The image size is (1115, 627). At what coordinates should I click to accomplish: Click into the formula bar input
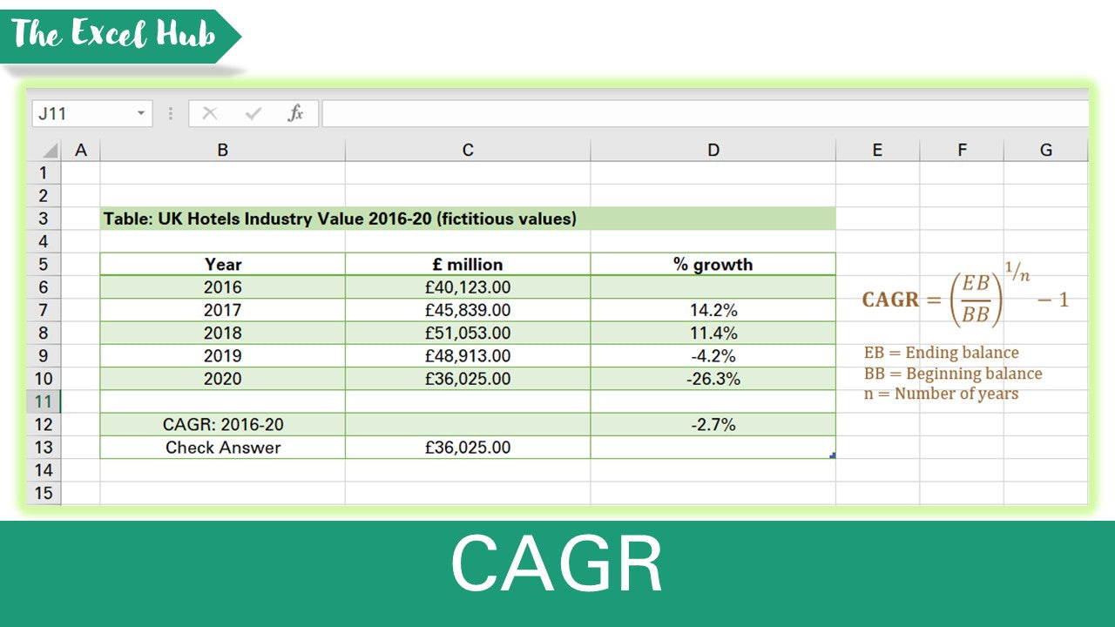tap(705, 113)
